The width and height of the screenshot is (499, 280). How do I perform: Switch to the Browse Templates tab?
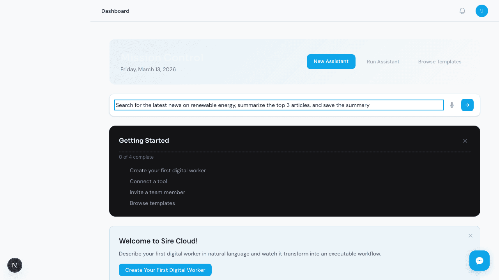tap(440, 61)
